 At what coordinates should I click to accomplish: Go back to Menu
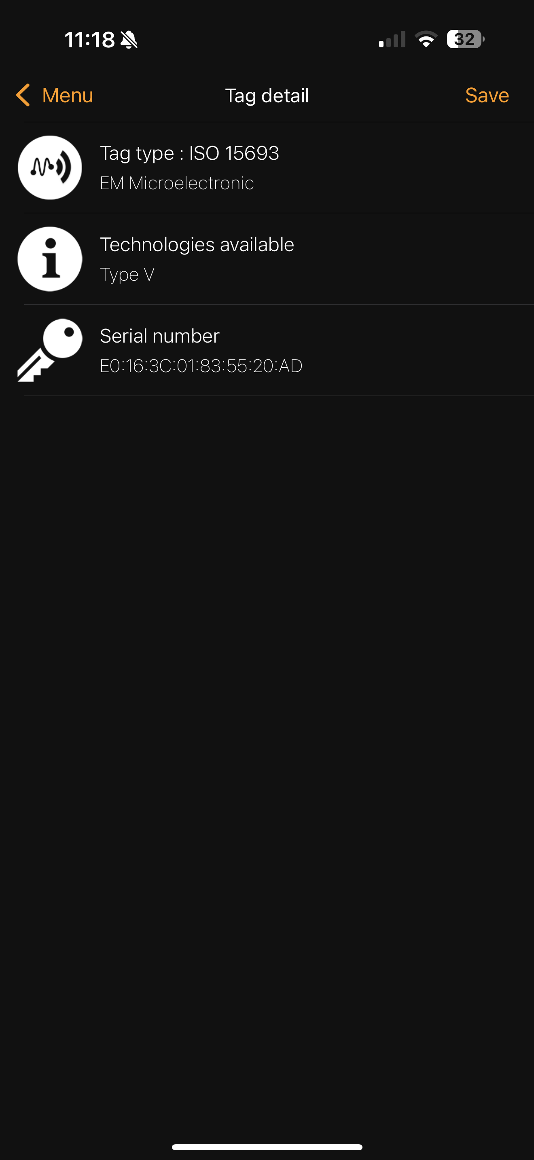point(55,95)
